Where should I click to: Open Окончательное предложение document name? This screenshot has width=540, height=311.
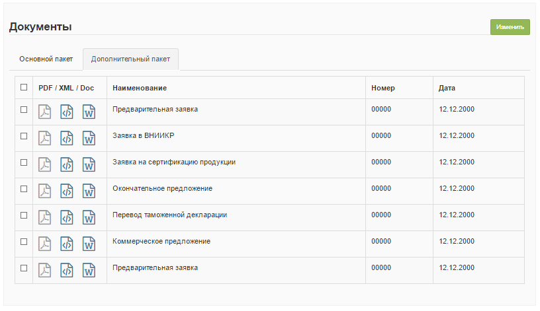tap(162, 189)
